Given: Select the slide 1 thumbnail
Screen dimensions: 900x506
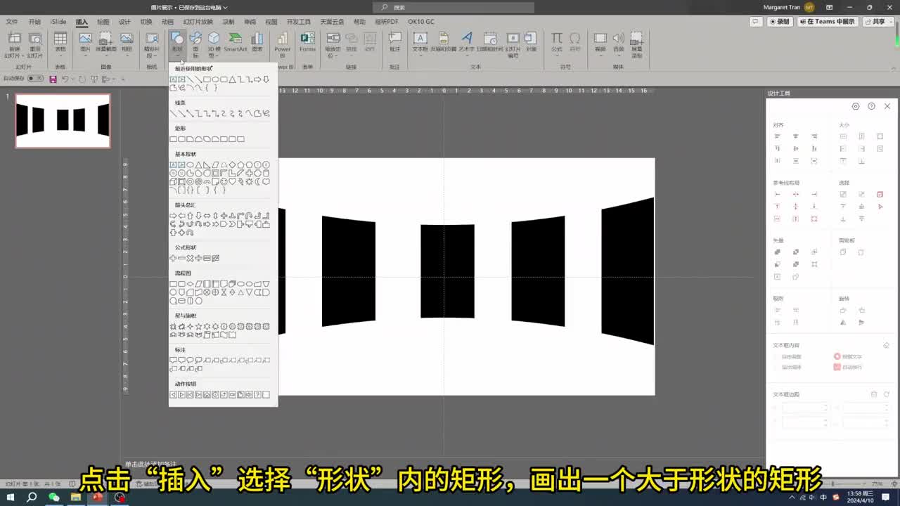Looking at the screenshot, I should [x=63, y=121].
